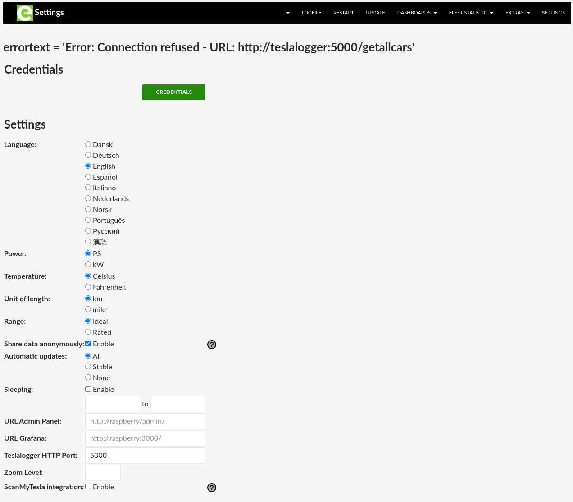This screenshot has height=502, width=573.
Task: Open Settings in the navbar
Action: pos(553,13)
